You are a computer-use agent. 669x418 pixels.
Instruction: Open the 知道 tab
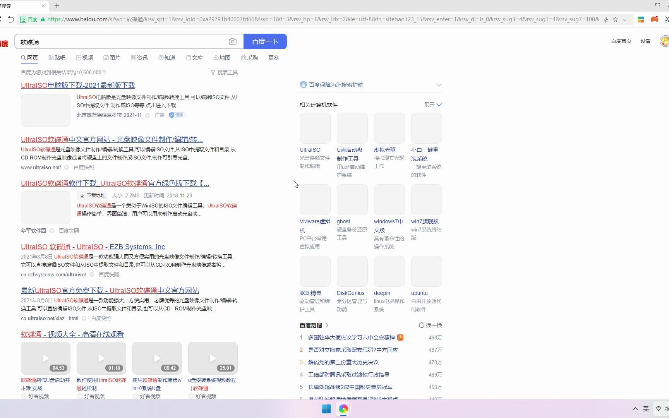pos(167,58)
